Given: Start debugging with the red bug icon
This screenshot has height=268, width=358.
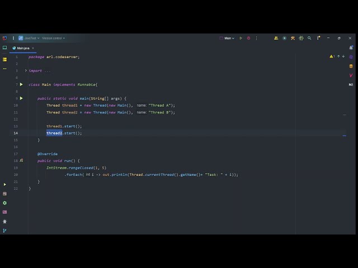Looking at the screenshot, I should [x=248, y=38].
